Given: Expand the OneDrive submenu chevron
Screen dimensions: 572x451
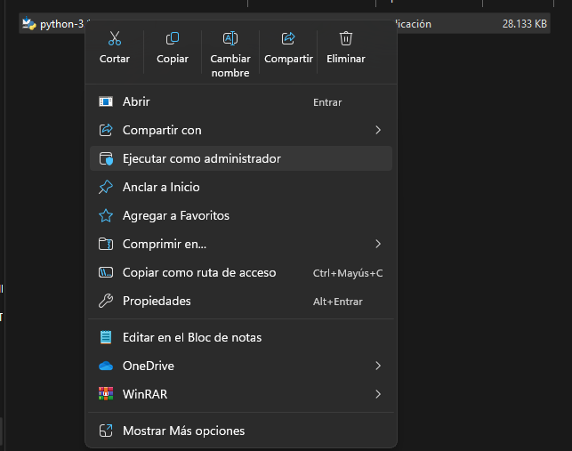Looking at the screenshot, I should (378, 366).
